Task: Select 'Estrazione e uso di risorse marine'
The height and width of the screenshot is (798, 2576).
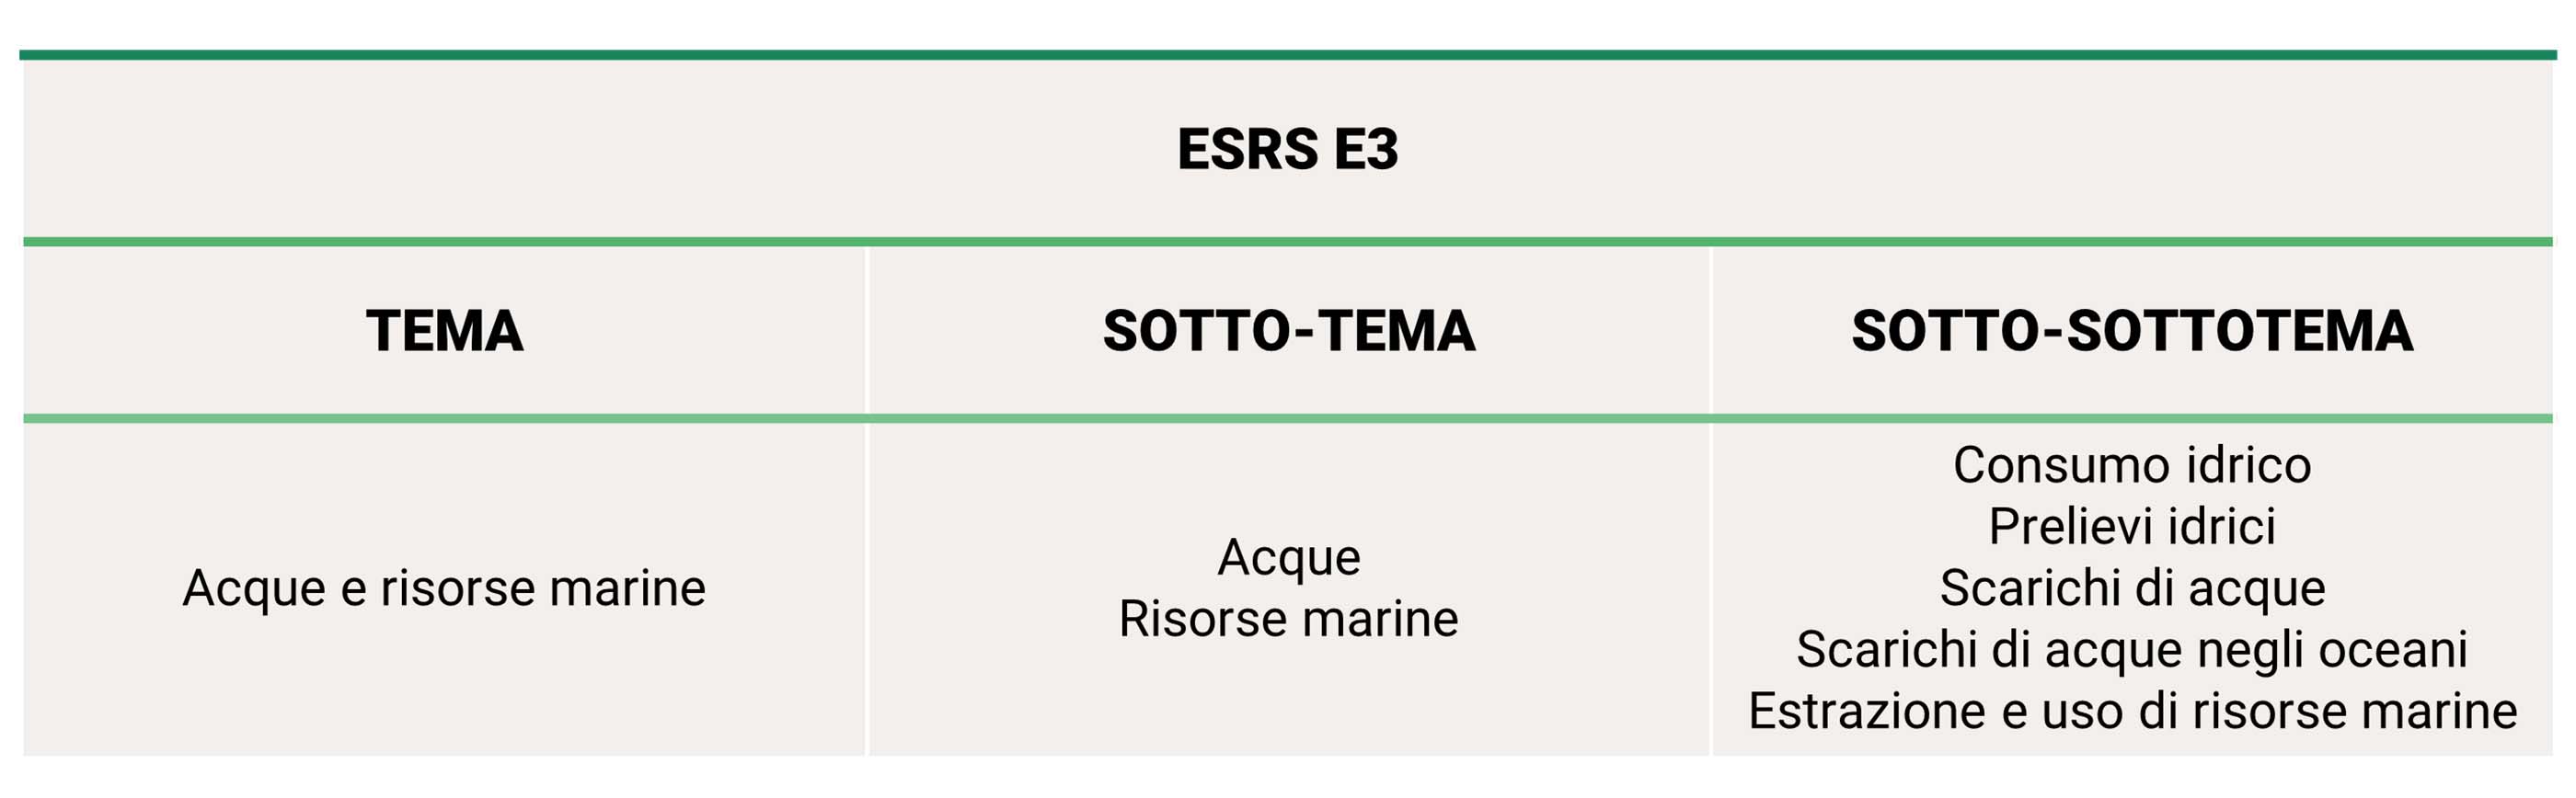Action: (2132, 711)
